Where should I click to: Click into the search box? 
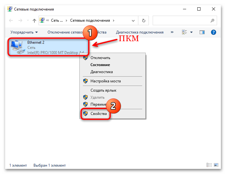pos(185,20)
